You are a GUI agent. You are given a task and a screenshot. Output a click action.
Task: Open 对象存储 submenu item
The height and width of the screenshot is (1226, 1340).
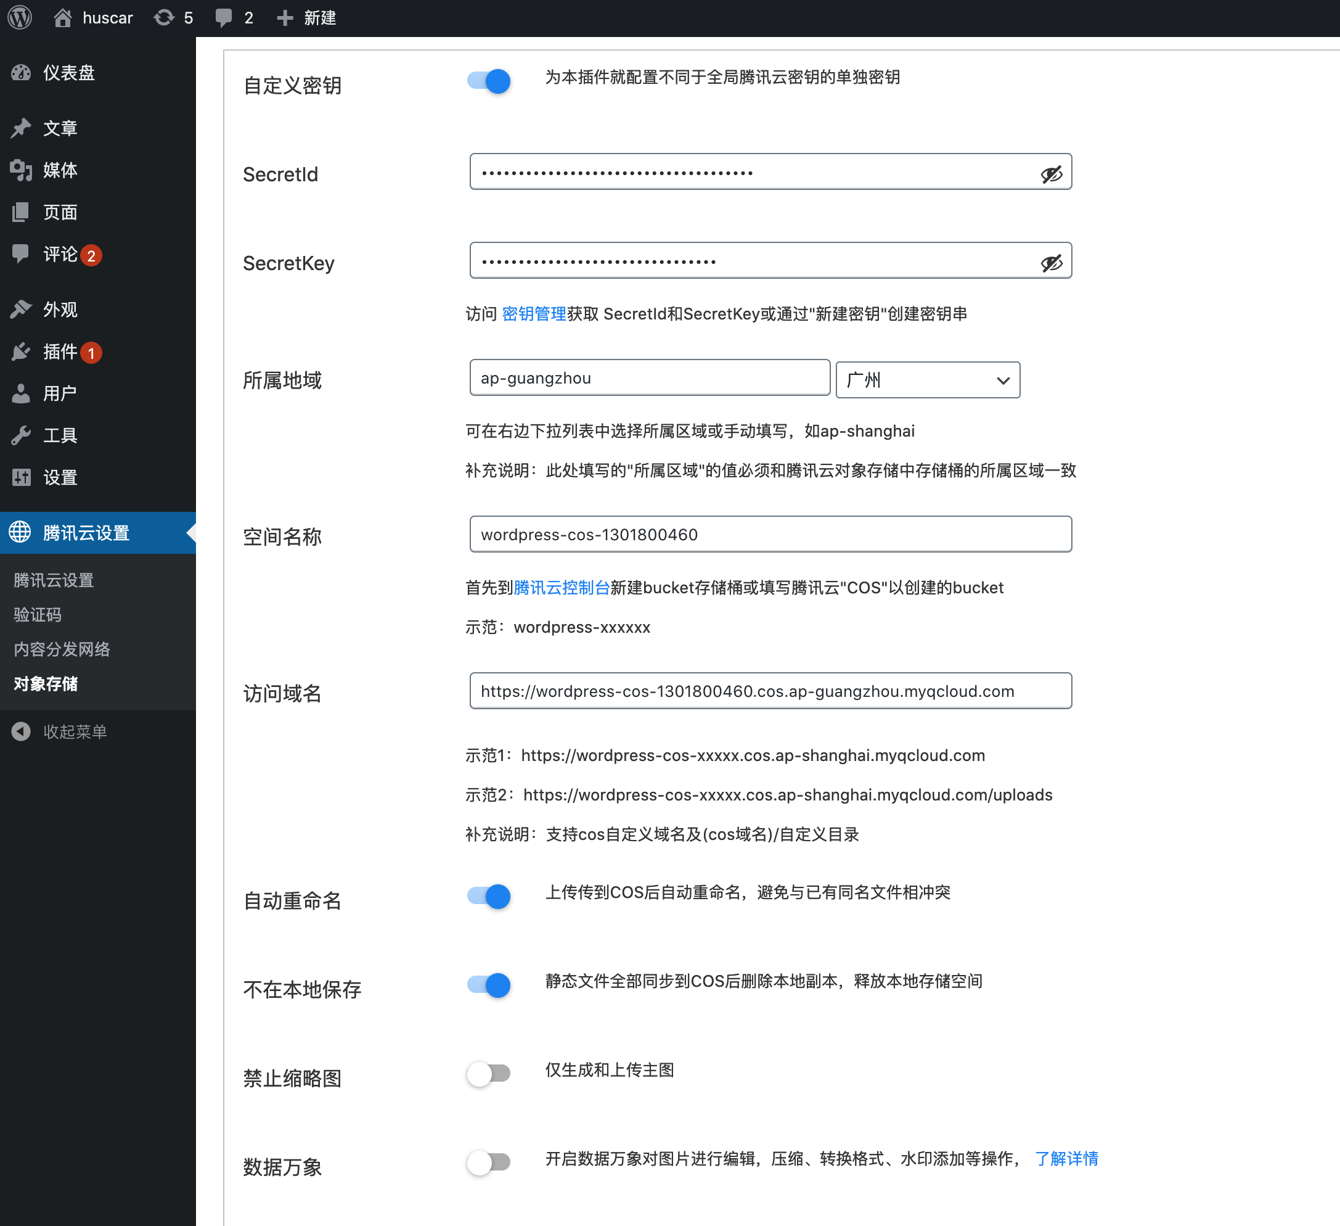point(46,683)
